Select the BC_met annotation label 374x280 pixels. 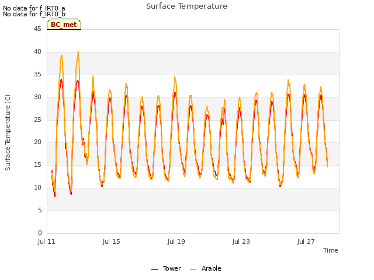pyautogui.click(x=64, y=24)
